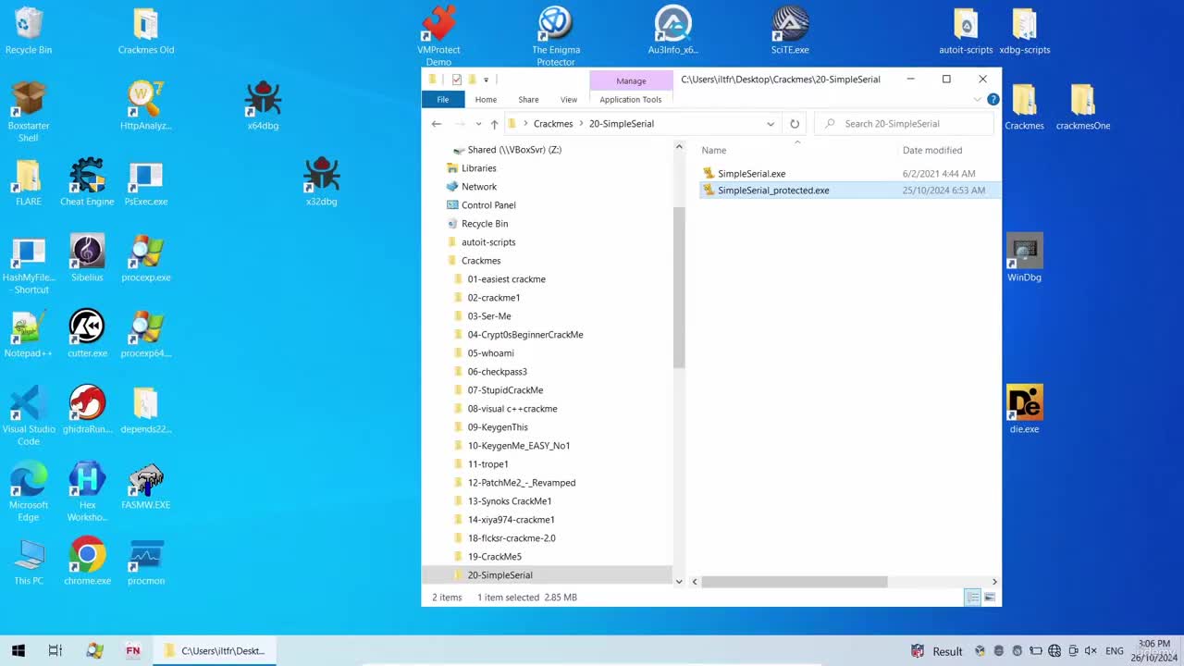Select the PsExec.exe desktop icon
Viewport: 1184px width, 666px height.
pyautogui.click(x=145, y=180)
